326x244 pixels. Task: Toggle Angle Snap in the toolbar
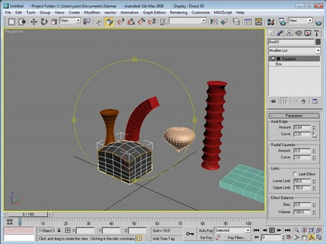click(x=131, y=22)
